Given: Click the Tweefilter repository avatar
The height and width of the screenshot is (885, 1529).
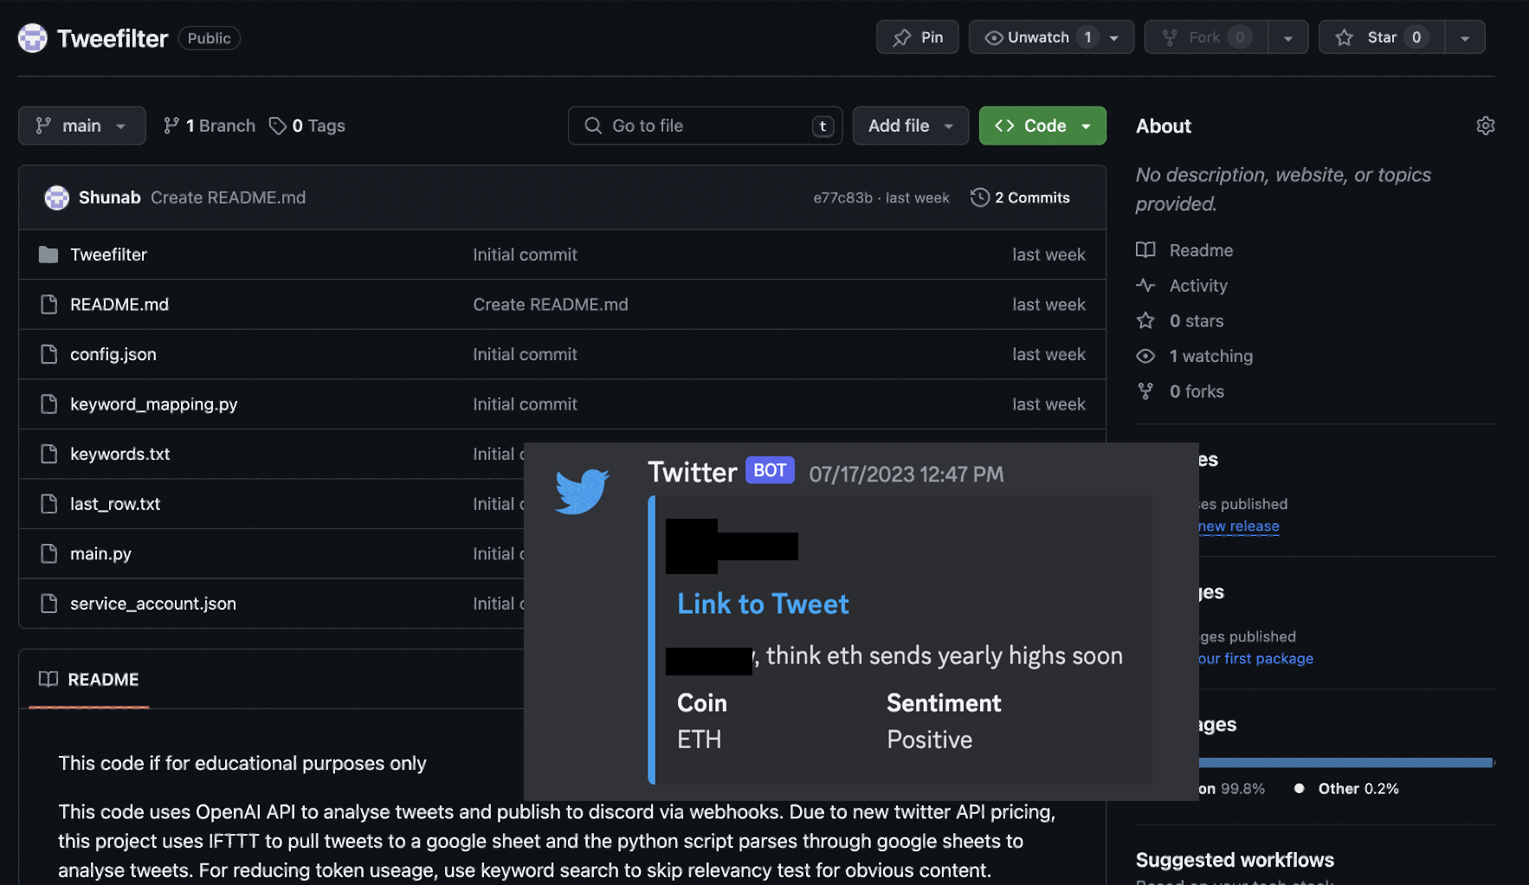Looking at the screenshot, I should click(33, 38).
